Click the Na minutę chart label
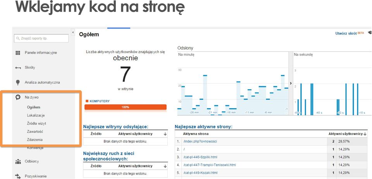The image size is (372, 179). (186, 55)
